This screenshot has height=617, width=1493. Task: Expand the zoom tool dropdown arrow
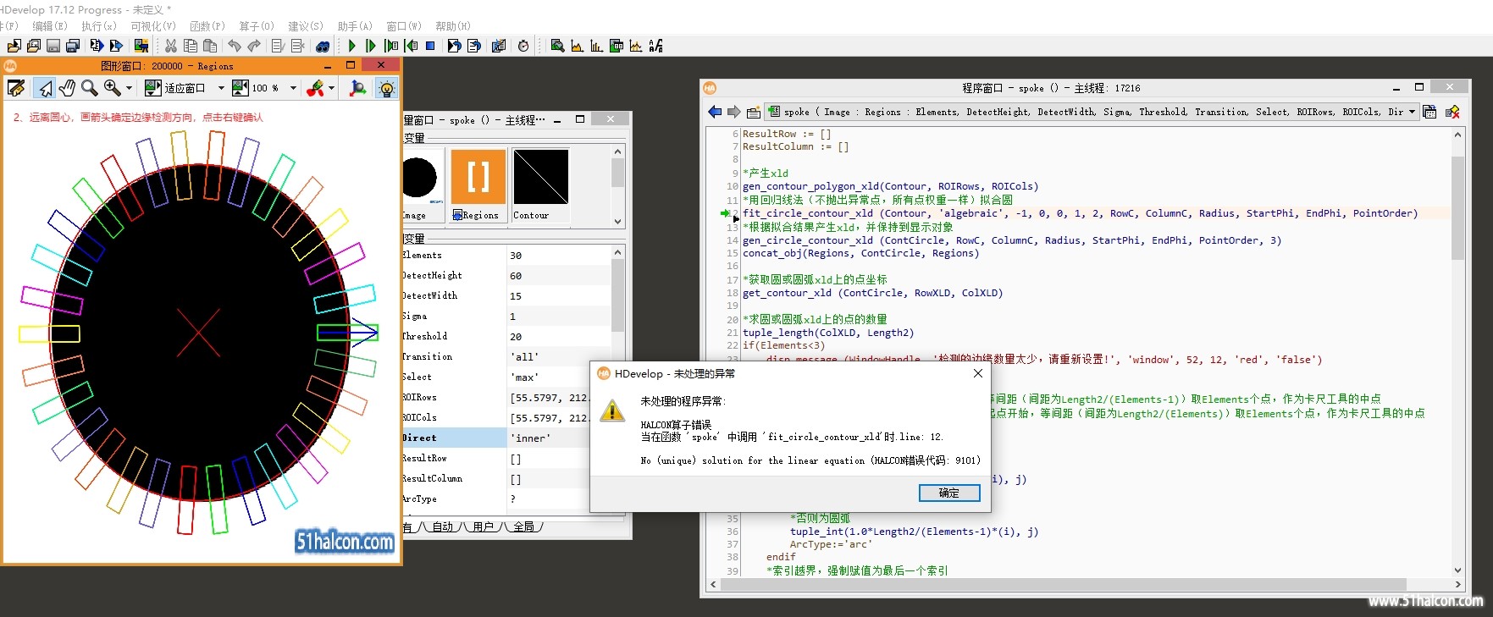[x=129, y=88]
